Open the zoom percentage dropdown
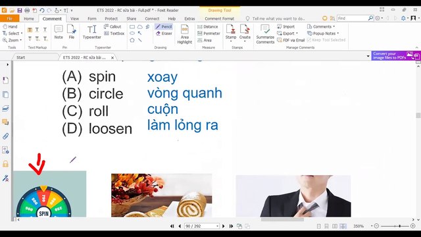Viewport: 421px width, 237px height. coord(372,226)
